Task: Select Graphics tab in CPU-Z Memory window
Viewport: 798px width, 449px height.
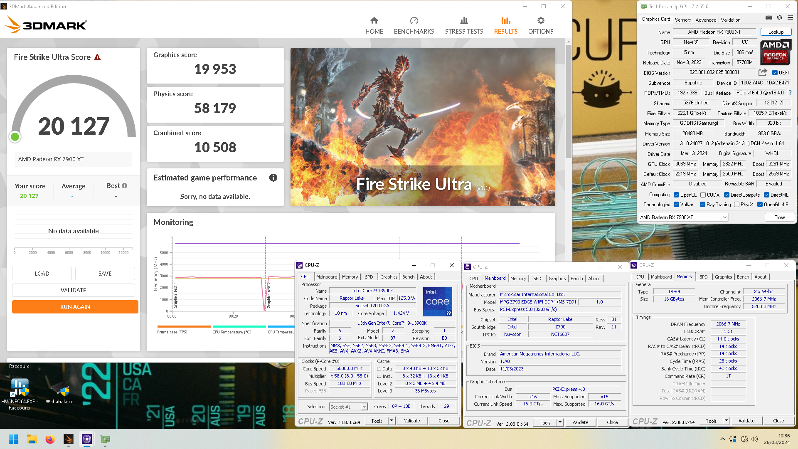Action: point(723,277)
